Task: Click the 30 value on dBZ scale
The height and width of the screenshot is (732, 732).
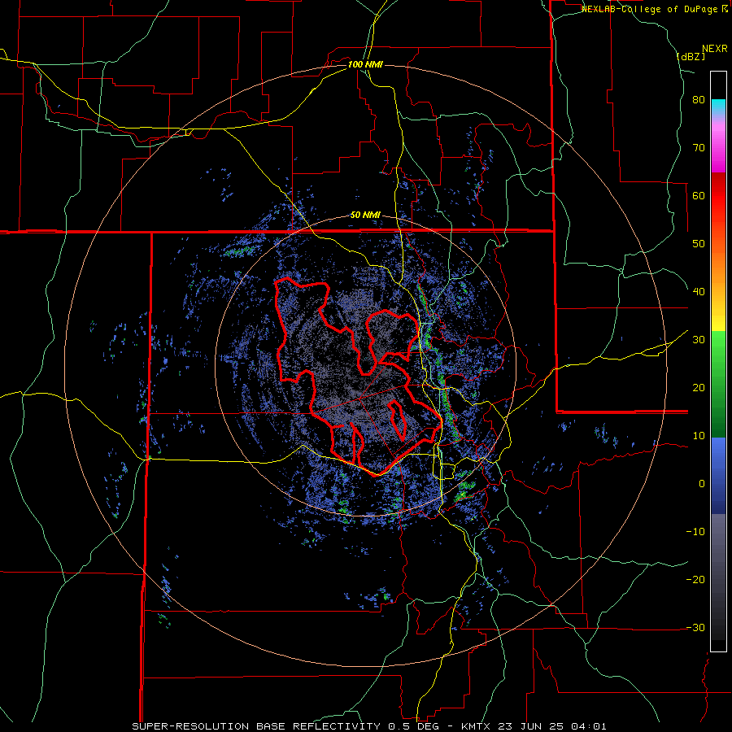Action: [x=699, y=340]
